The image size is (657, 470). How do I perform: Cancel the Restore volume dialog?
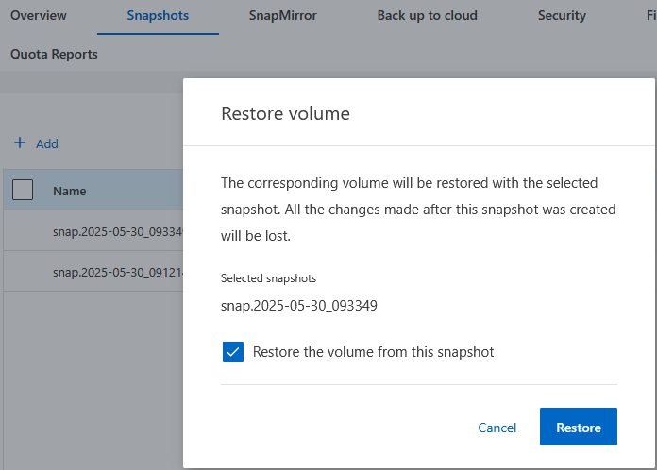click(x=497, y=428)
